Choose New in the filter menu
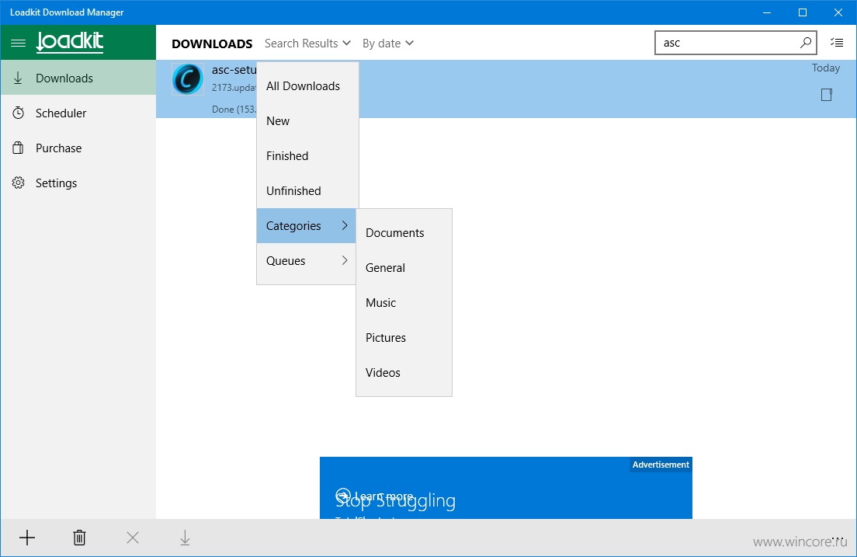 coord(307,121)
